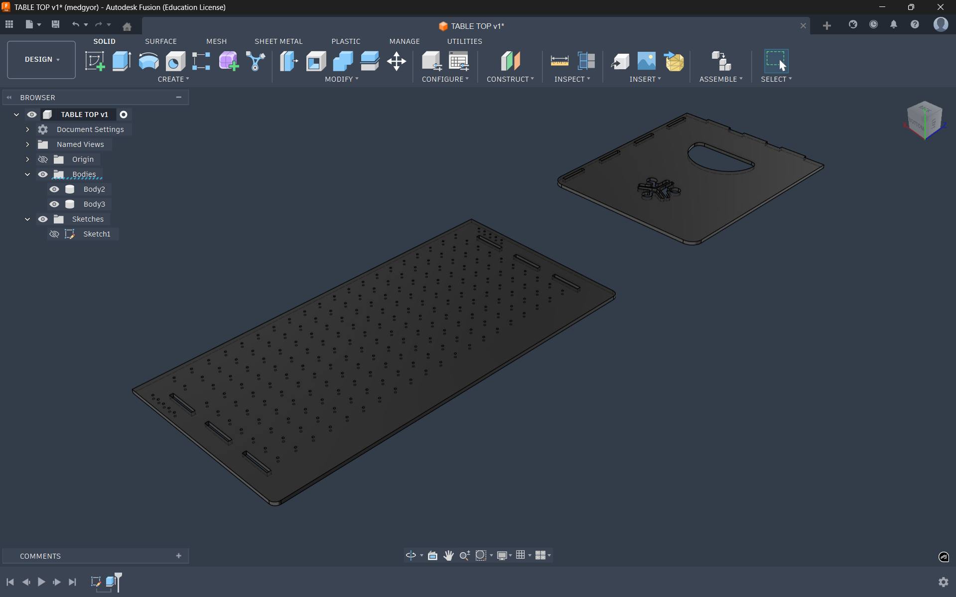Viewport: 956px width, 597px height.
Task: Click the Press Pull tool
Action: pos(289,61)
